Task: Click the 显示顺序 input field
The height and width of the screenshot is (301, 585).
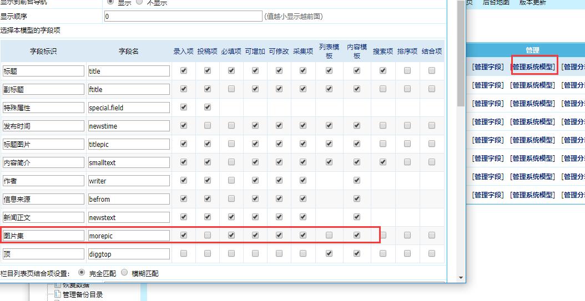Action: [183, 17]
